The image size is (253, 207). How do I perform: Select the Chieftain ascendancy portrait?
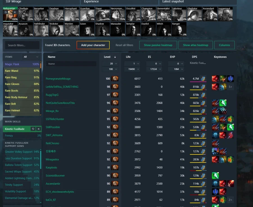(x=25, y=14)
